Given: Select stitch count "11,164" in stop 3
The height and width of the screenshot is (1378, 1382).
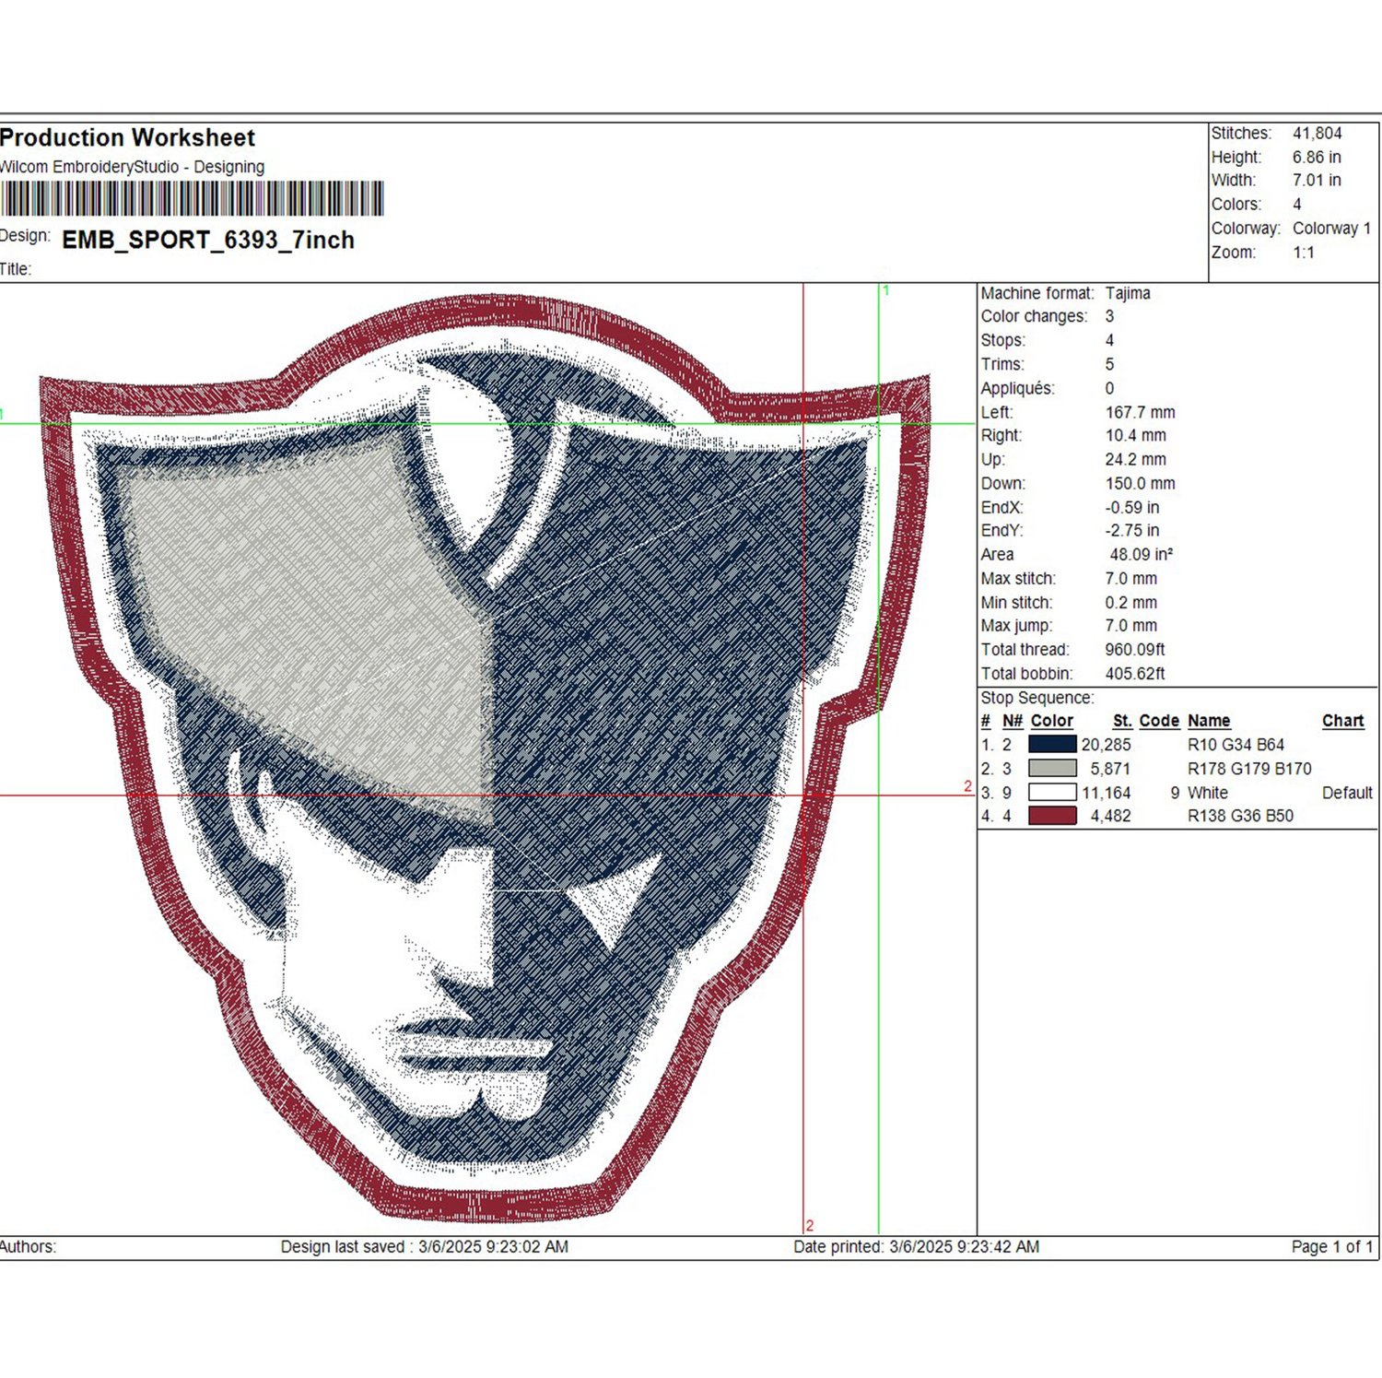Looking at the screenshot, I should tap(1106, 793).
